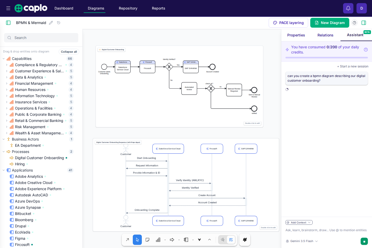This screenshot has height=248, width=372.
Task: Click PACE layering button
Action: (288, 23)
